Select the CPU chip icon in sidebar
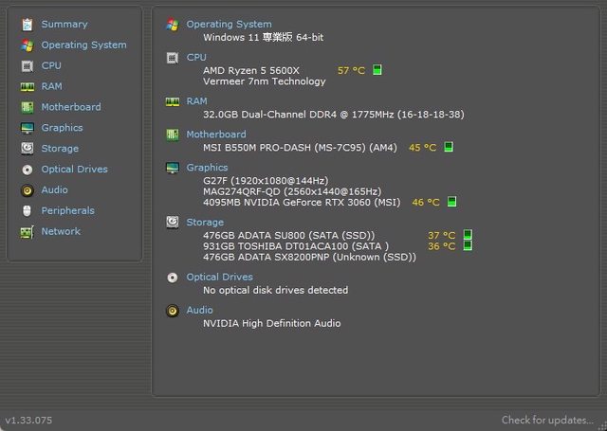The height and width of the screenshot is (431, 607). (x=27, y=65)
